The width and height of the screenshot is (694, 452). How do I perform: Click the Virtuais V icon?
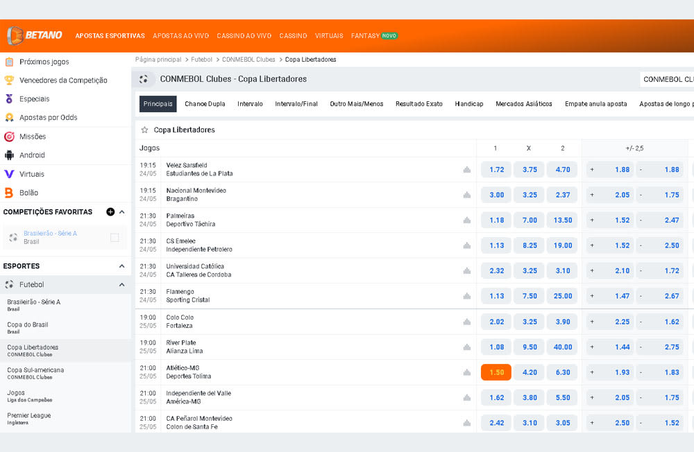coord(9,174)
